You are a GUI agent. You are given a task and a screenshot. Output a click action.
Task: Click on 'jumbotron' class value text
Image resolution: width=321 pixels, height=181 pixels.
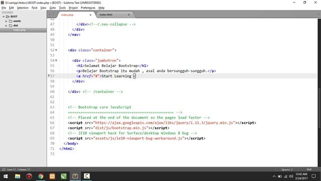tap(107, 60)
